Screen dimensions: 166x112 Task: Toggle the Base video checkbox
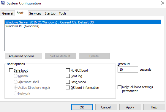click(68, 82)
